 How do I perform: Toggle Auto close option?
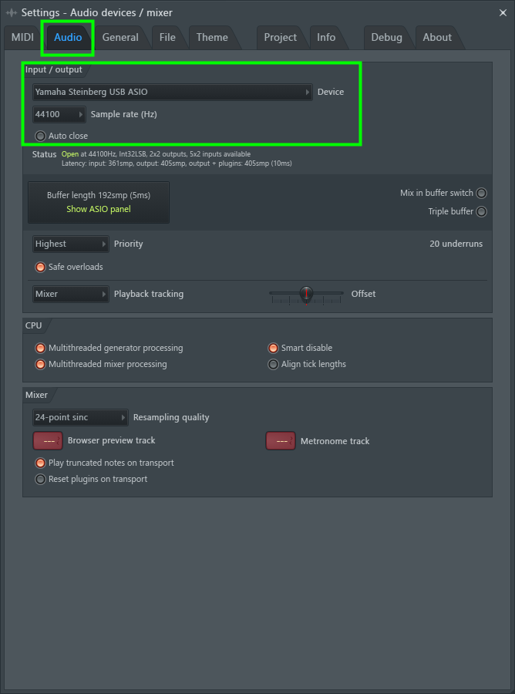[x=40, y=136]
